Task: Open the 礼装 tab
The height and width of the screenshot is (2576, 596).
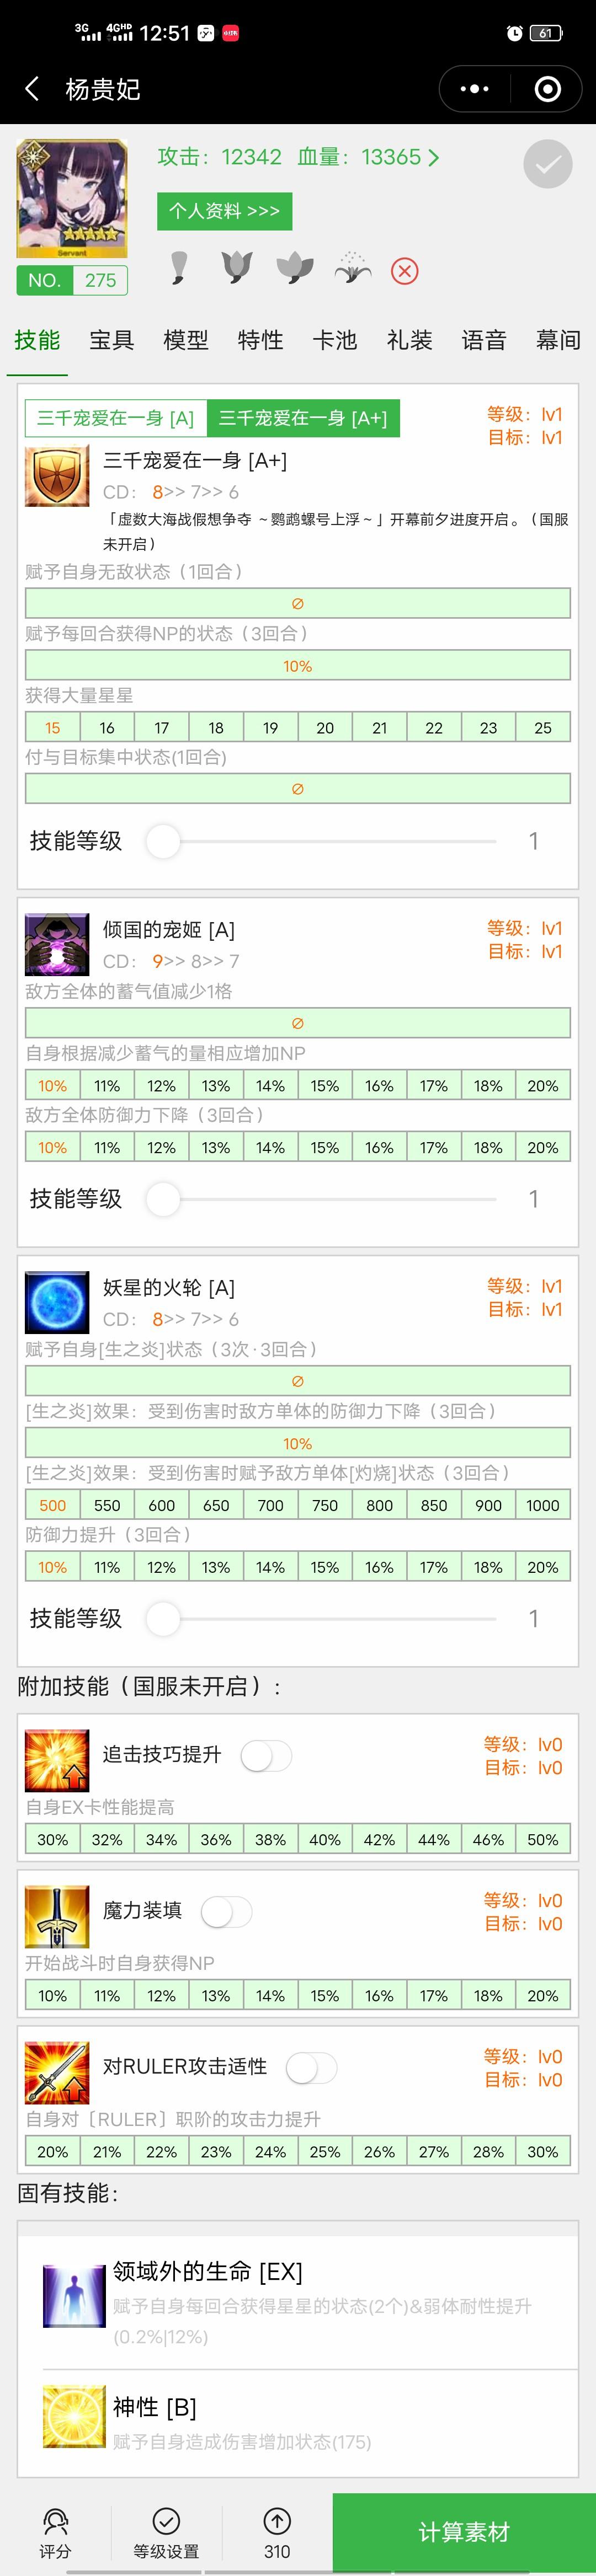Action: tap(409, 340)
